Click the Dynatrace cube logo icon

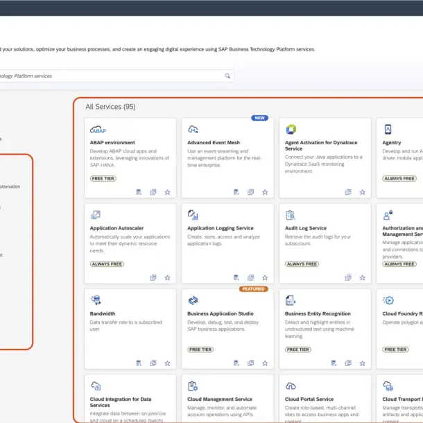pyautogui.click(x=291, y=129)
